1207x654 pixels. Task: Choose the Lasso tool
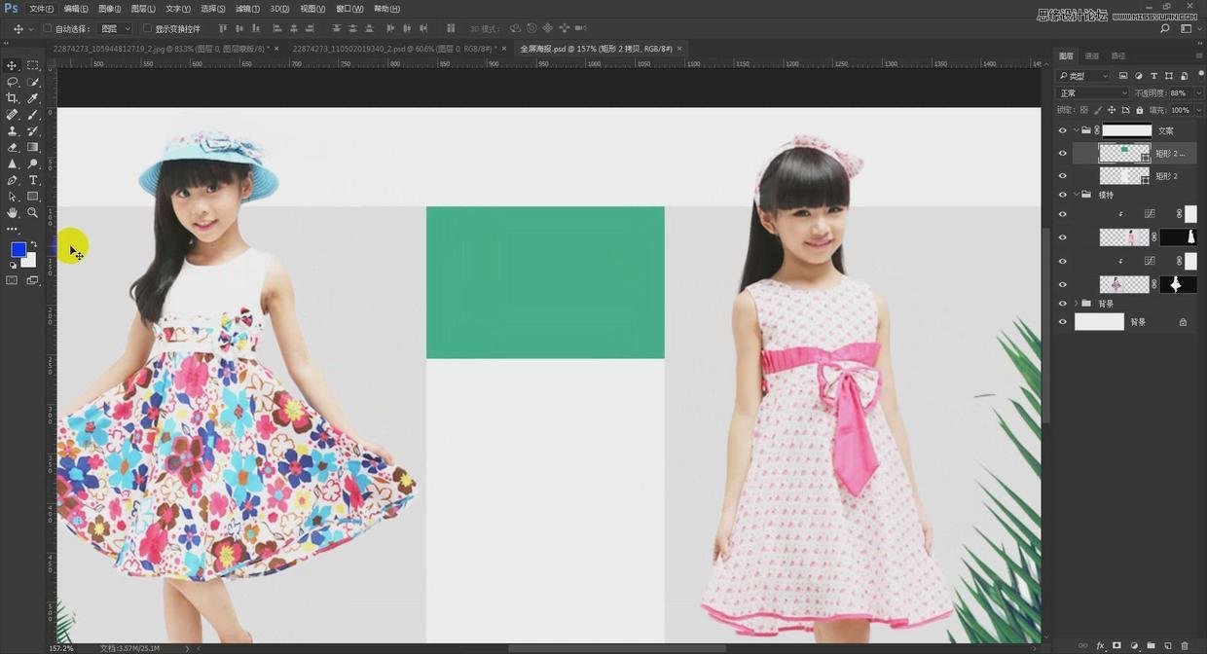coord(13,82)
